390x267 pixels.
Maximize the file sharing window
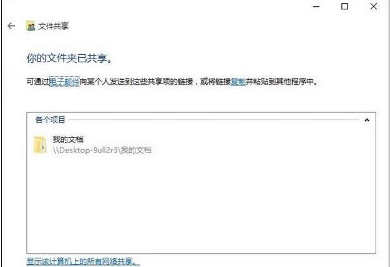click(344, 6)
